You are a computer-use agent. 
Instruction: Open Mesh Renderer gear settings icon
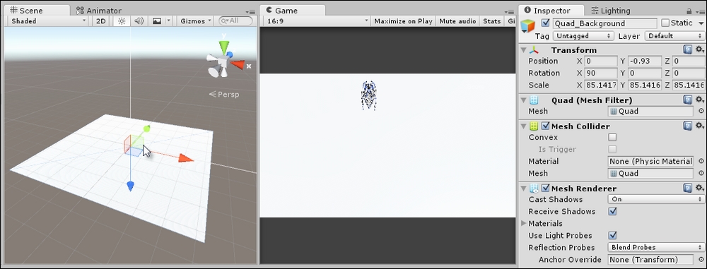point(699,189)
